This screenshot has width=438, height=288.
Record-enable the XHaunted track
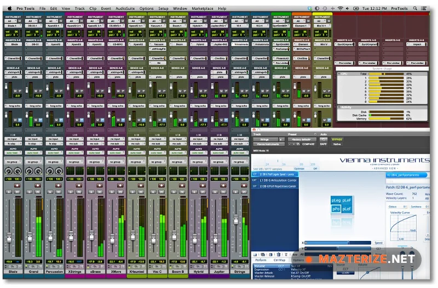pyautogui.click(x=141, y=185)
